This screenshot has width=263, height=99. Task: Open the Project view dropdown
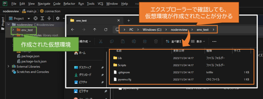[29, 19]
